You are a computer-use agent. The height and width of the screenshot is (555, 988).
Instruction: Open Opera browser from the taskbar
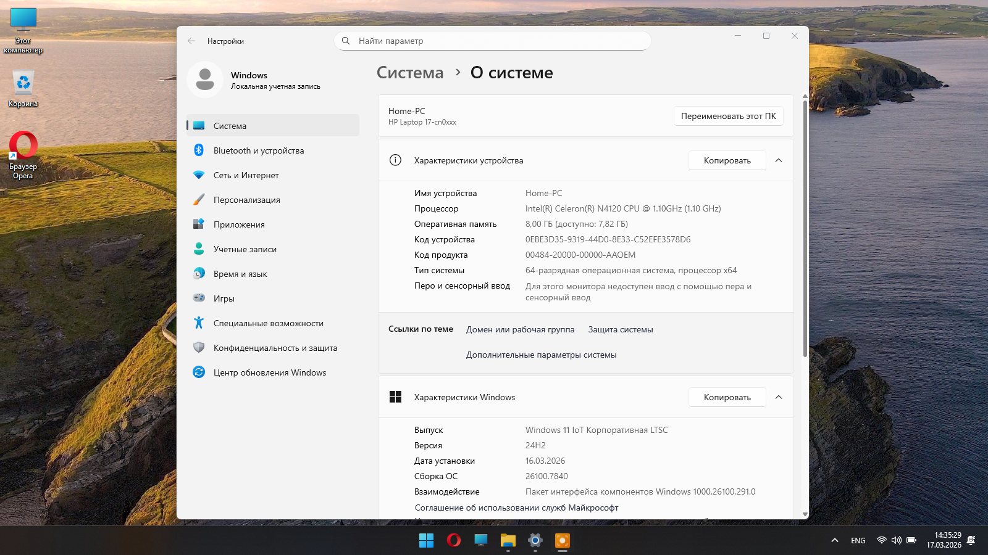pos(454,541)
